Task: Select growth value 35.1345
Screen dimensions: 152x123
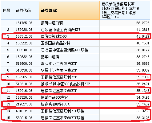Action: [143, 91]
